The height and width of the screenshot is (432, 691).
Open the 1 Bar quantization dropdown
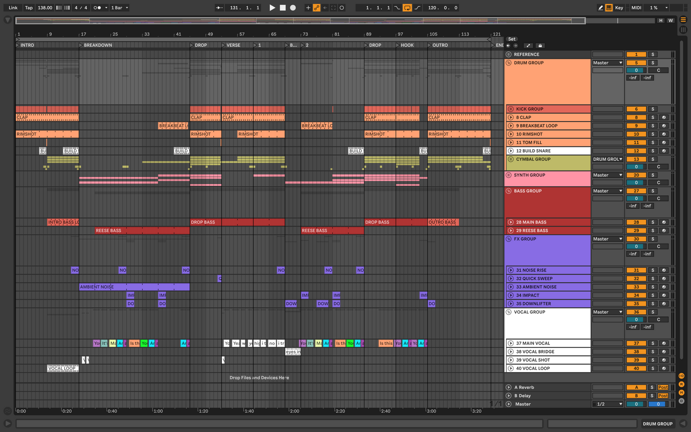point(120,8)
